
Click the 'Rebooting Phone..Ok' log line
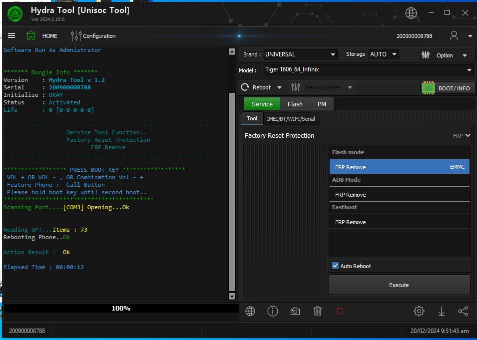[x=36, y=237]
